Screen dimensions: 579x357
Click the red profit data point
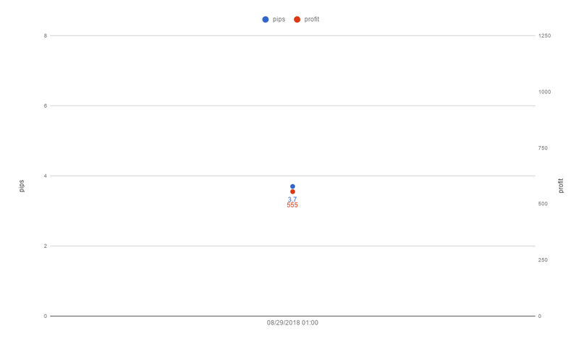click(292, 192)
